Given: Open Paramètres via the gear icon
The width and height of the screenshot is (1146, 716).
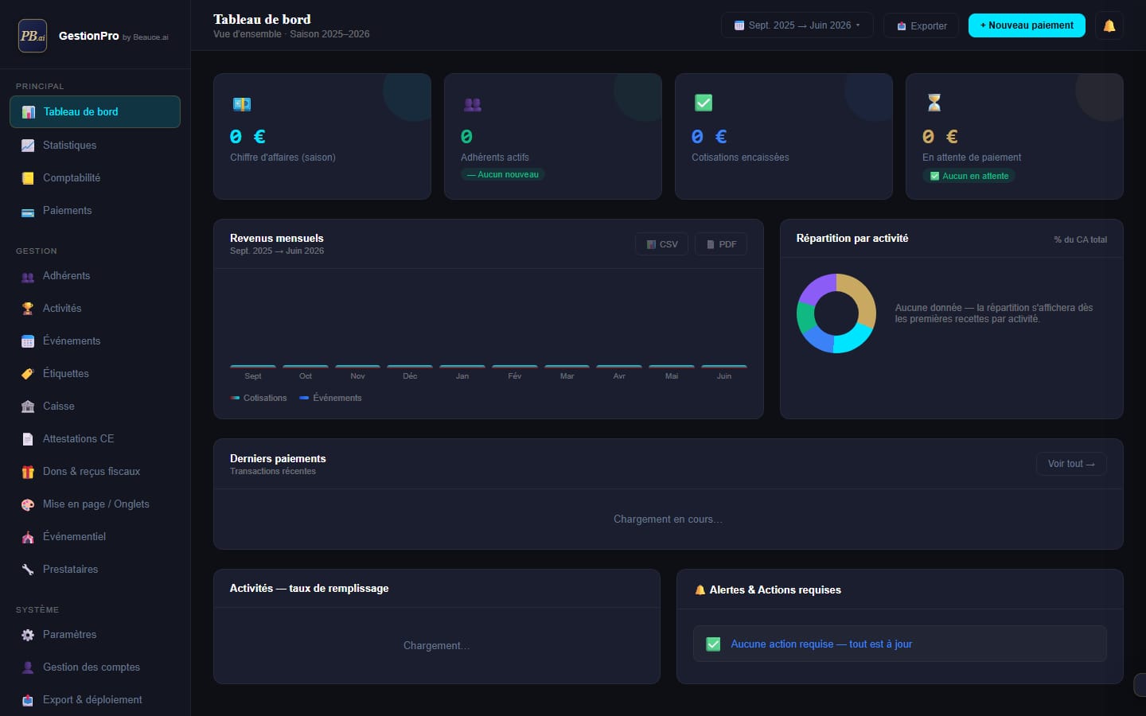Looking at the screenshot, I should [28, 635].
